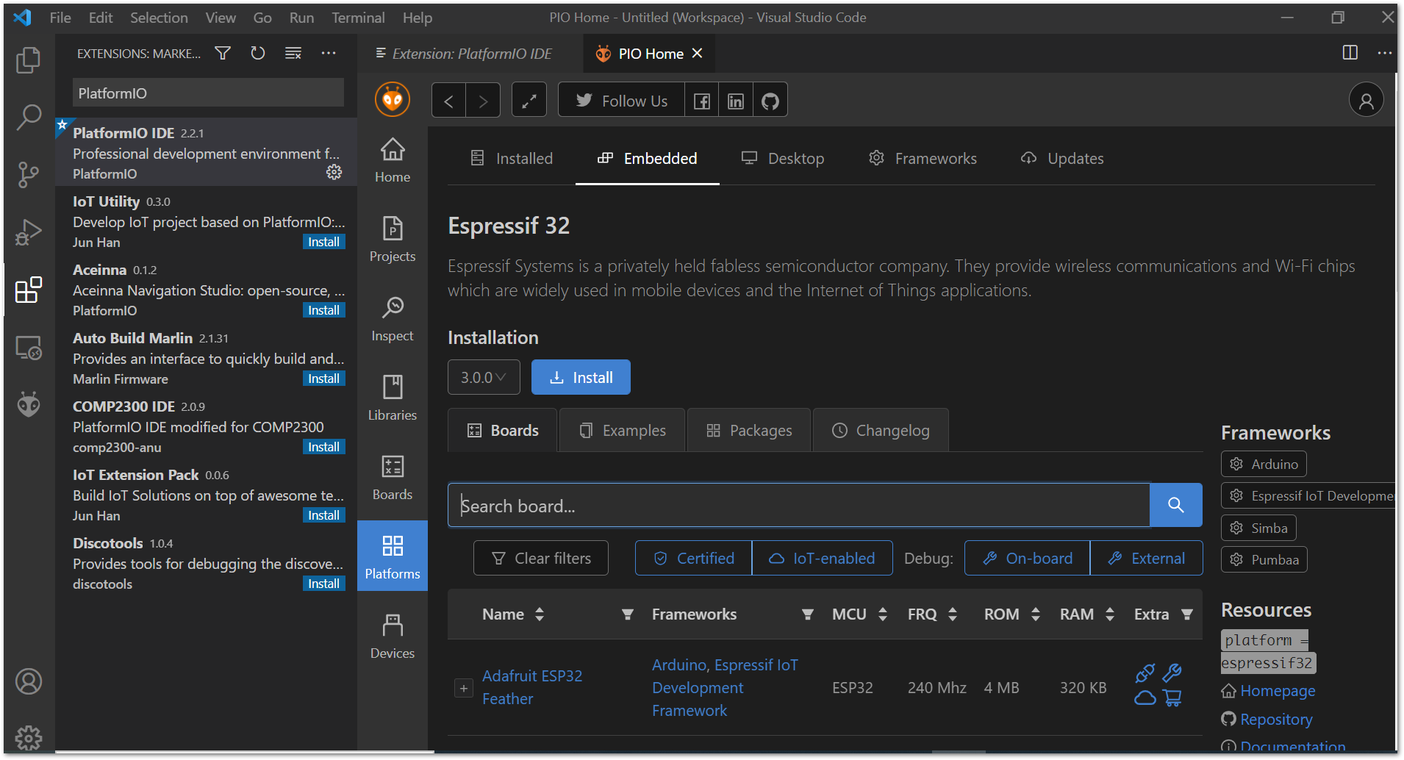Switch to the Desktop platforms tab
This screenshot has width=1404, height=760.
783,158
